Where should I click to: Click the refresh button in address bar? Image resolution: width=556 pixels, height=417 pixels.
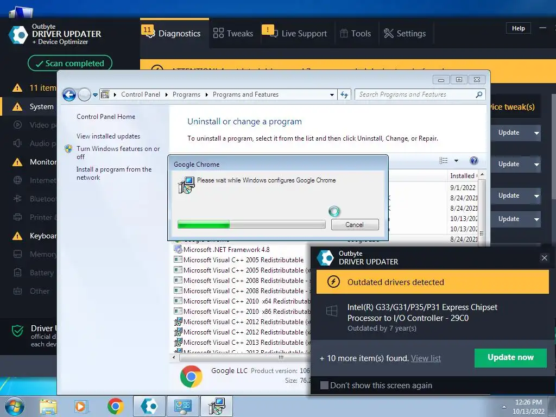click(x=344, y=94)
